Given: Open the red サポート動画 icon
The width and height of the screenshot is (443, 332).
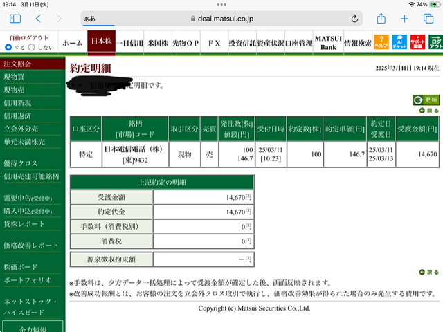Looking at the screenshot, I should tap(417, 41).
